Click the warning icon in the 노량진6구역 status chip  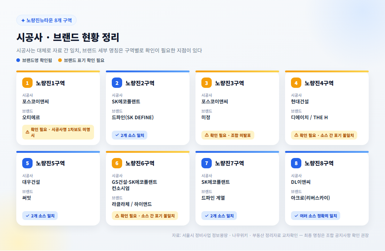click(x=117, y=216)
